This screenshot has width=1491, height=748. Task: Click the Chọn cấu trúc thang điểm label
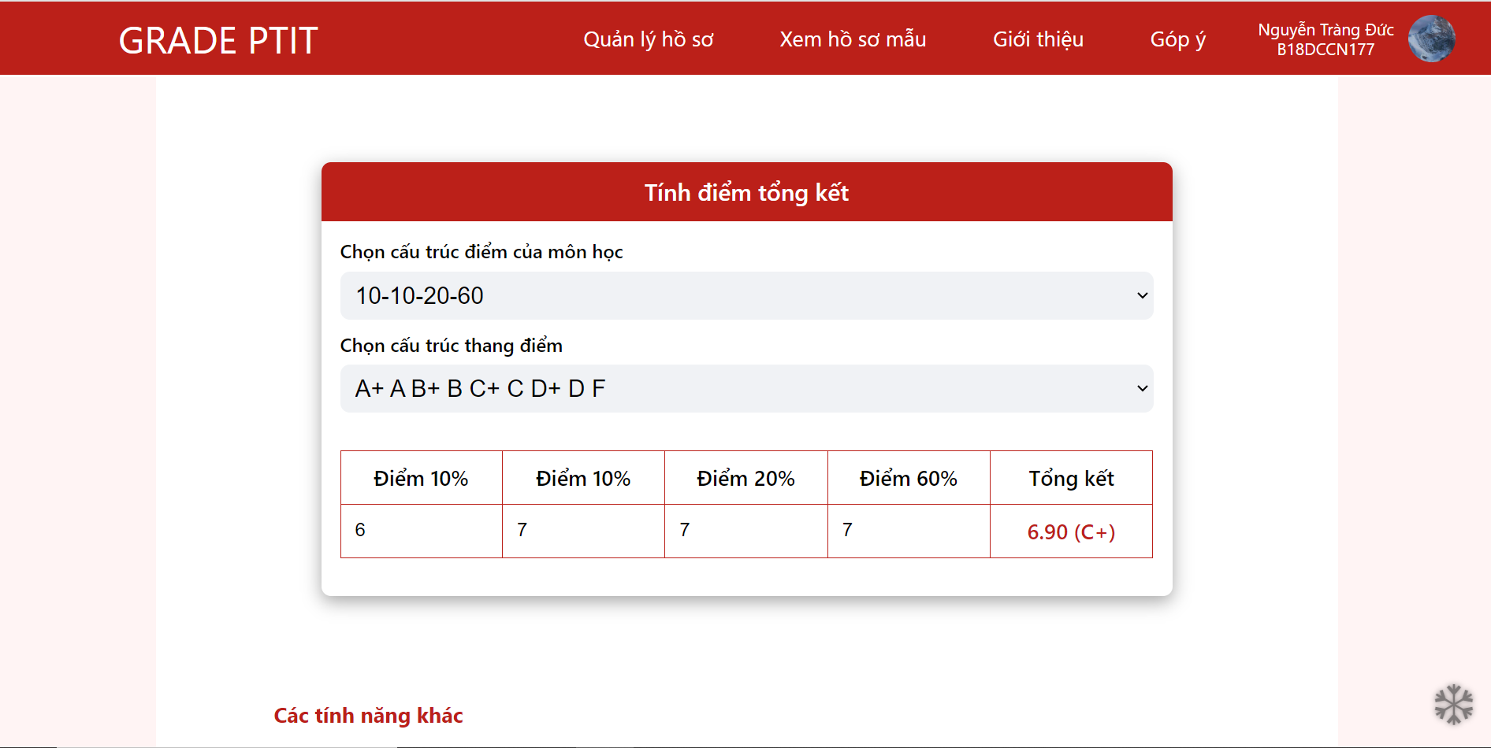[x=451, y=346]
